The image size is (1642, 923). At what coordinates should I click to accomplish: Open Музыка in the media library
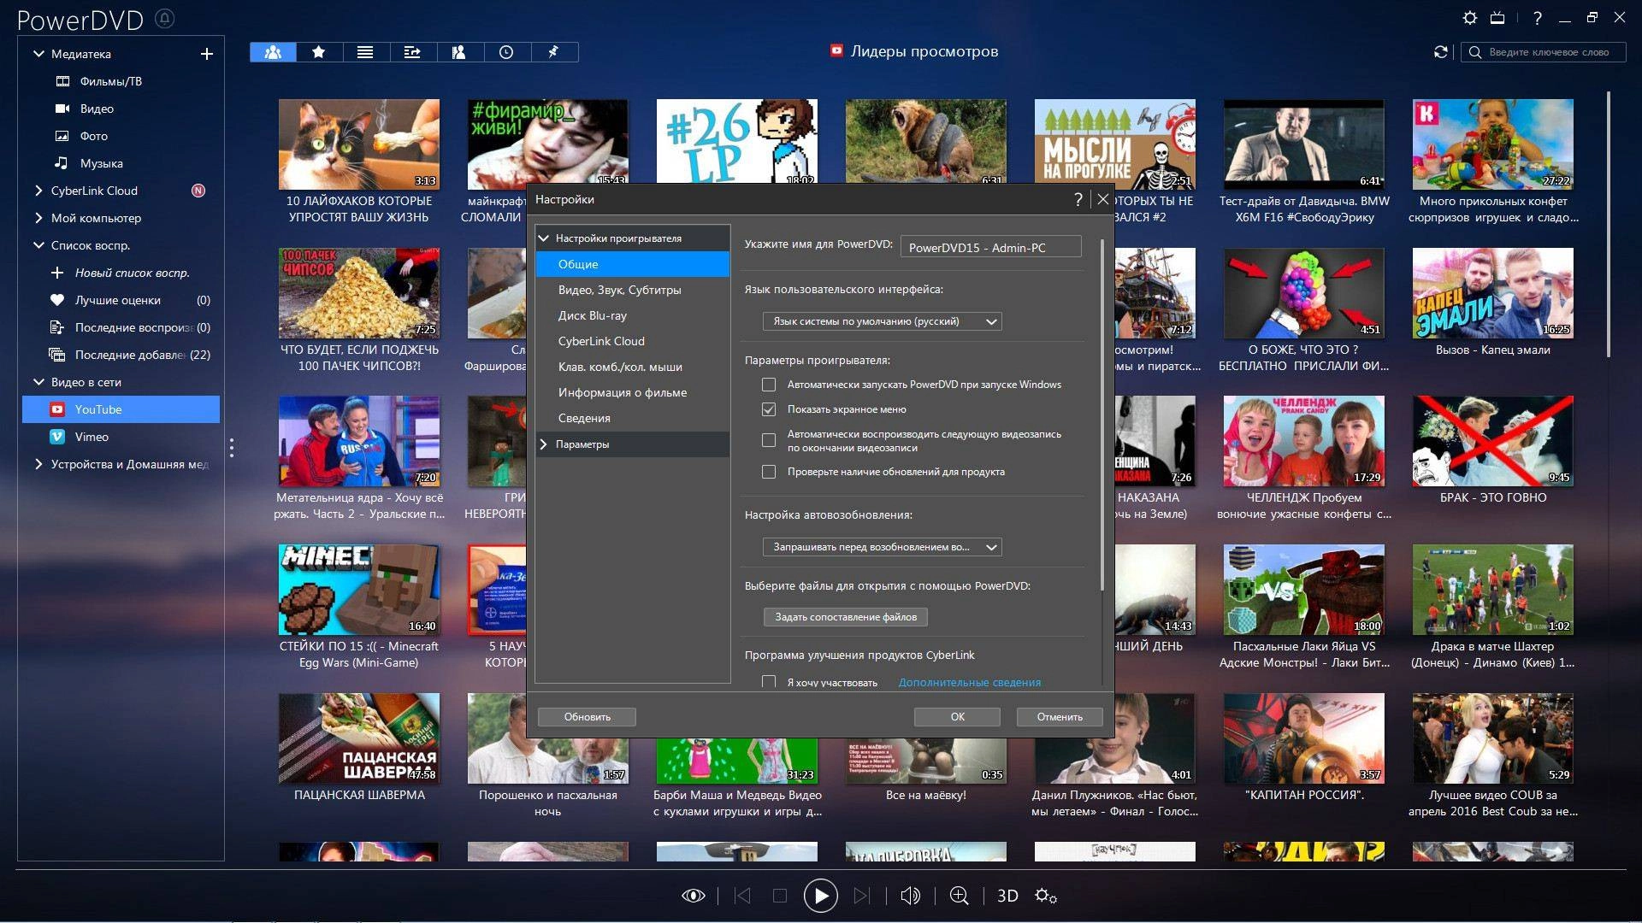102,163
